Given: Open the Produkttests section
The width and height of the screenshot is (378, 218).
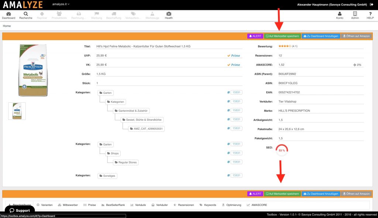Looking at the screenshot, I should 59,15.
